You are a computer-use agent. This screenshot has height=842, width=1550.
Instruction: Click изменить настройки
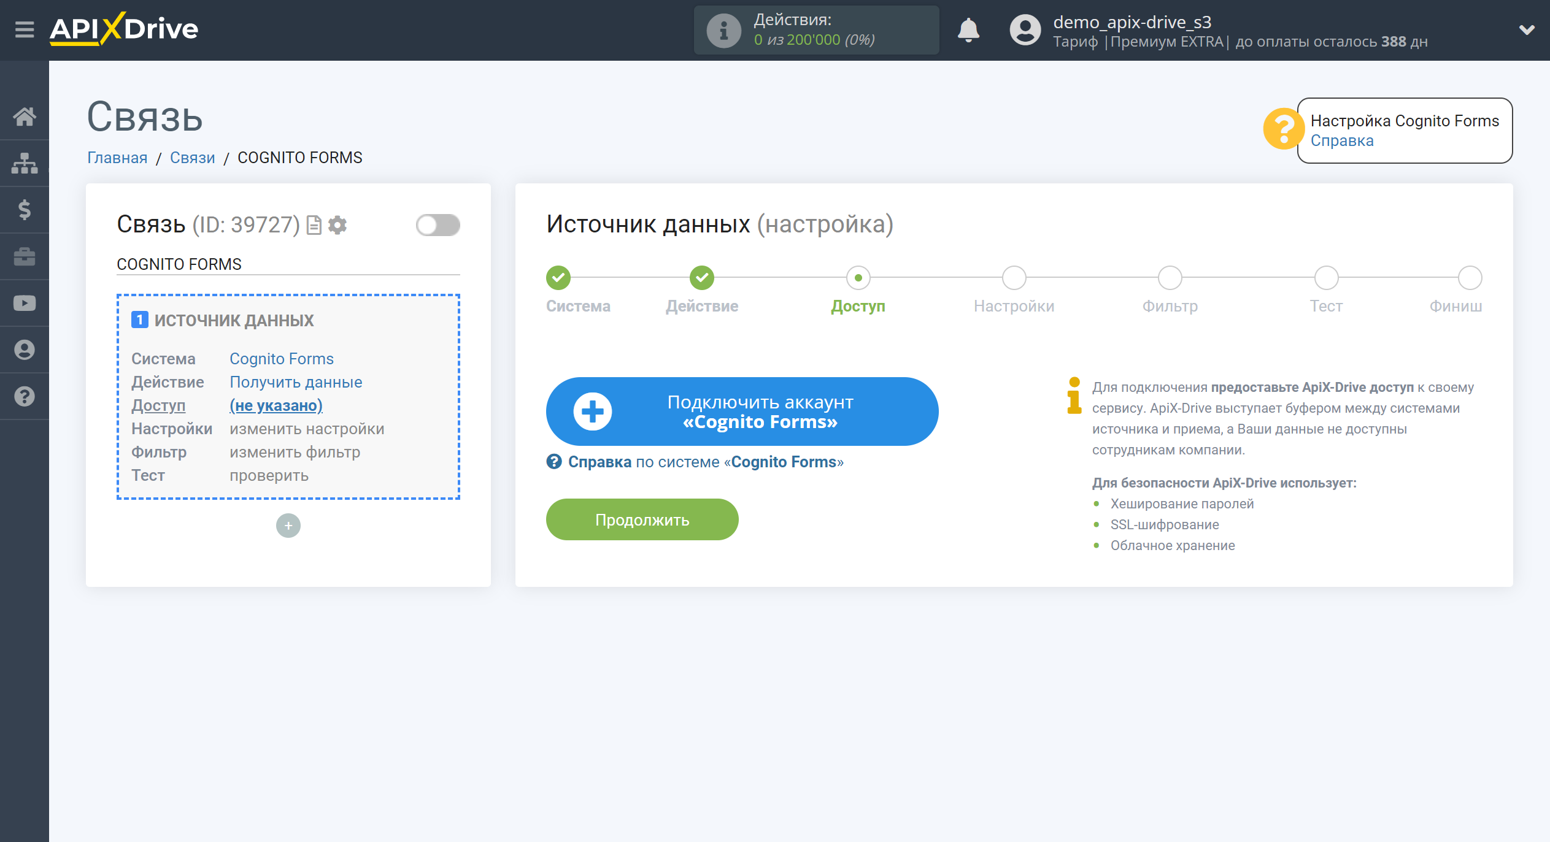click(307, 429)
